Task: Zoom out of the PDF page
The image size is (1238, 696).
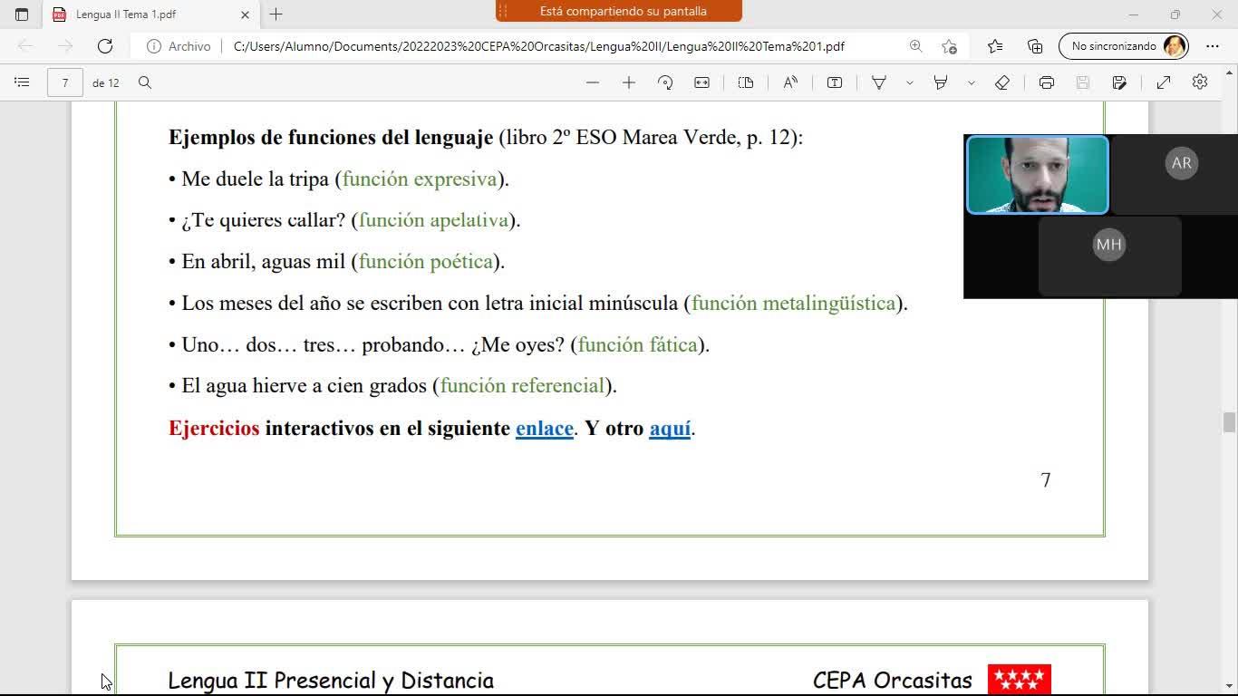Action: 593,82
